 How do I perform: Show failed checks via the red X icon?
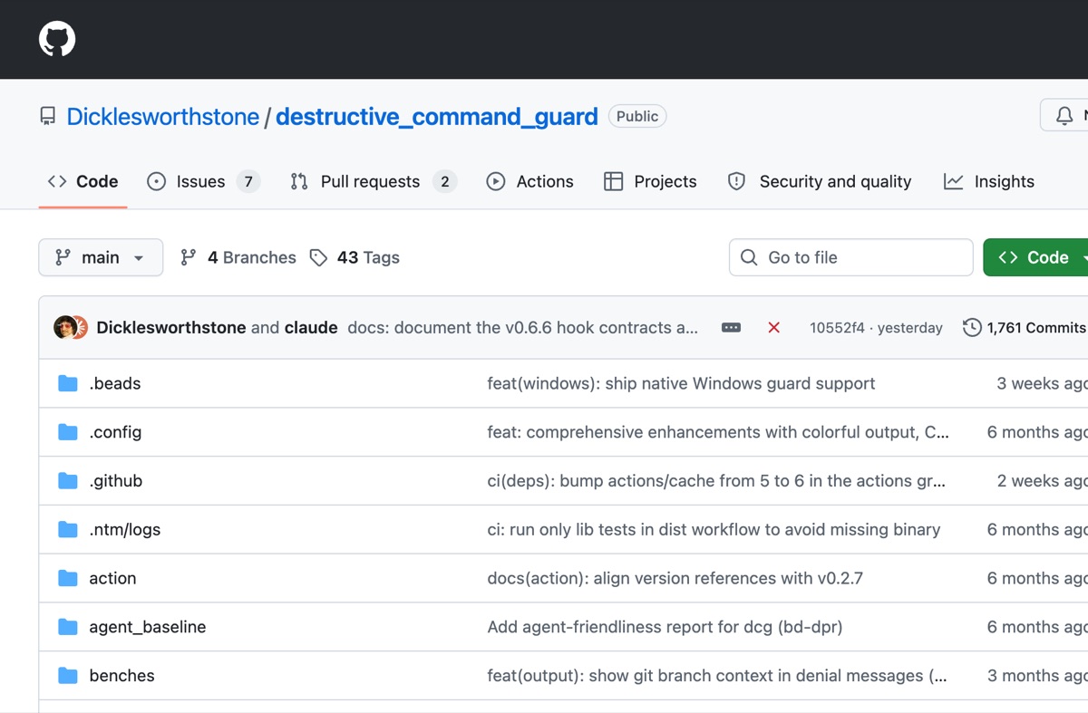[774, 328]
